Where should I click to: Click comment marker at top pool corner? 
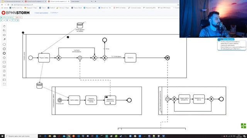click(x=23, y=33)
